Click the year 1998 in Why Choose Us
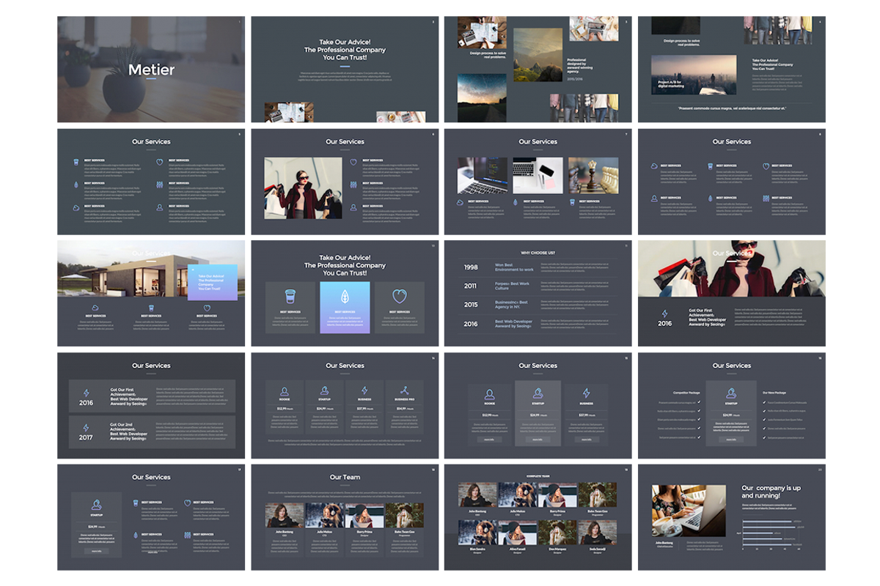Screen dimensions: 880x586 pos(471,267)
